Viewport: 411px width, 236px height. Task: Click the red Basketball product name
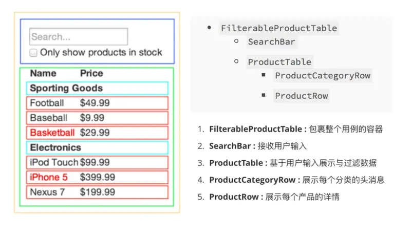(x=52, y=133)
